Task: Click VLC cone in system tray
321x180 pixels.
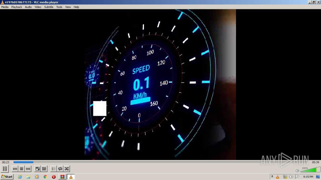Action: click(x=278, y=177)
